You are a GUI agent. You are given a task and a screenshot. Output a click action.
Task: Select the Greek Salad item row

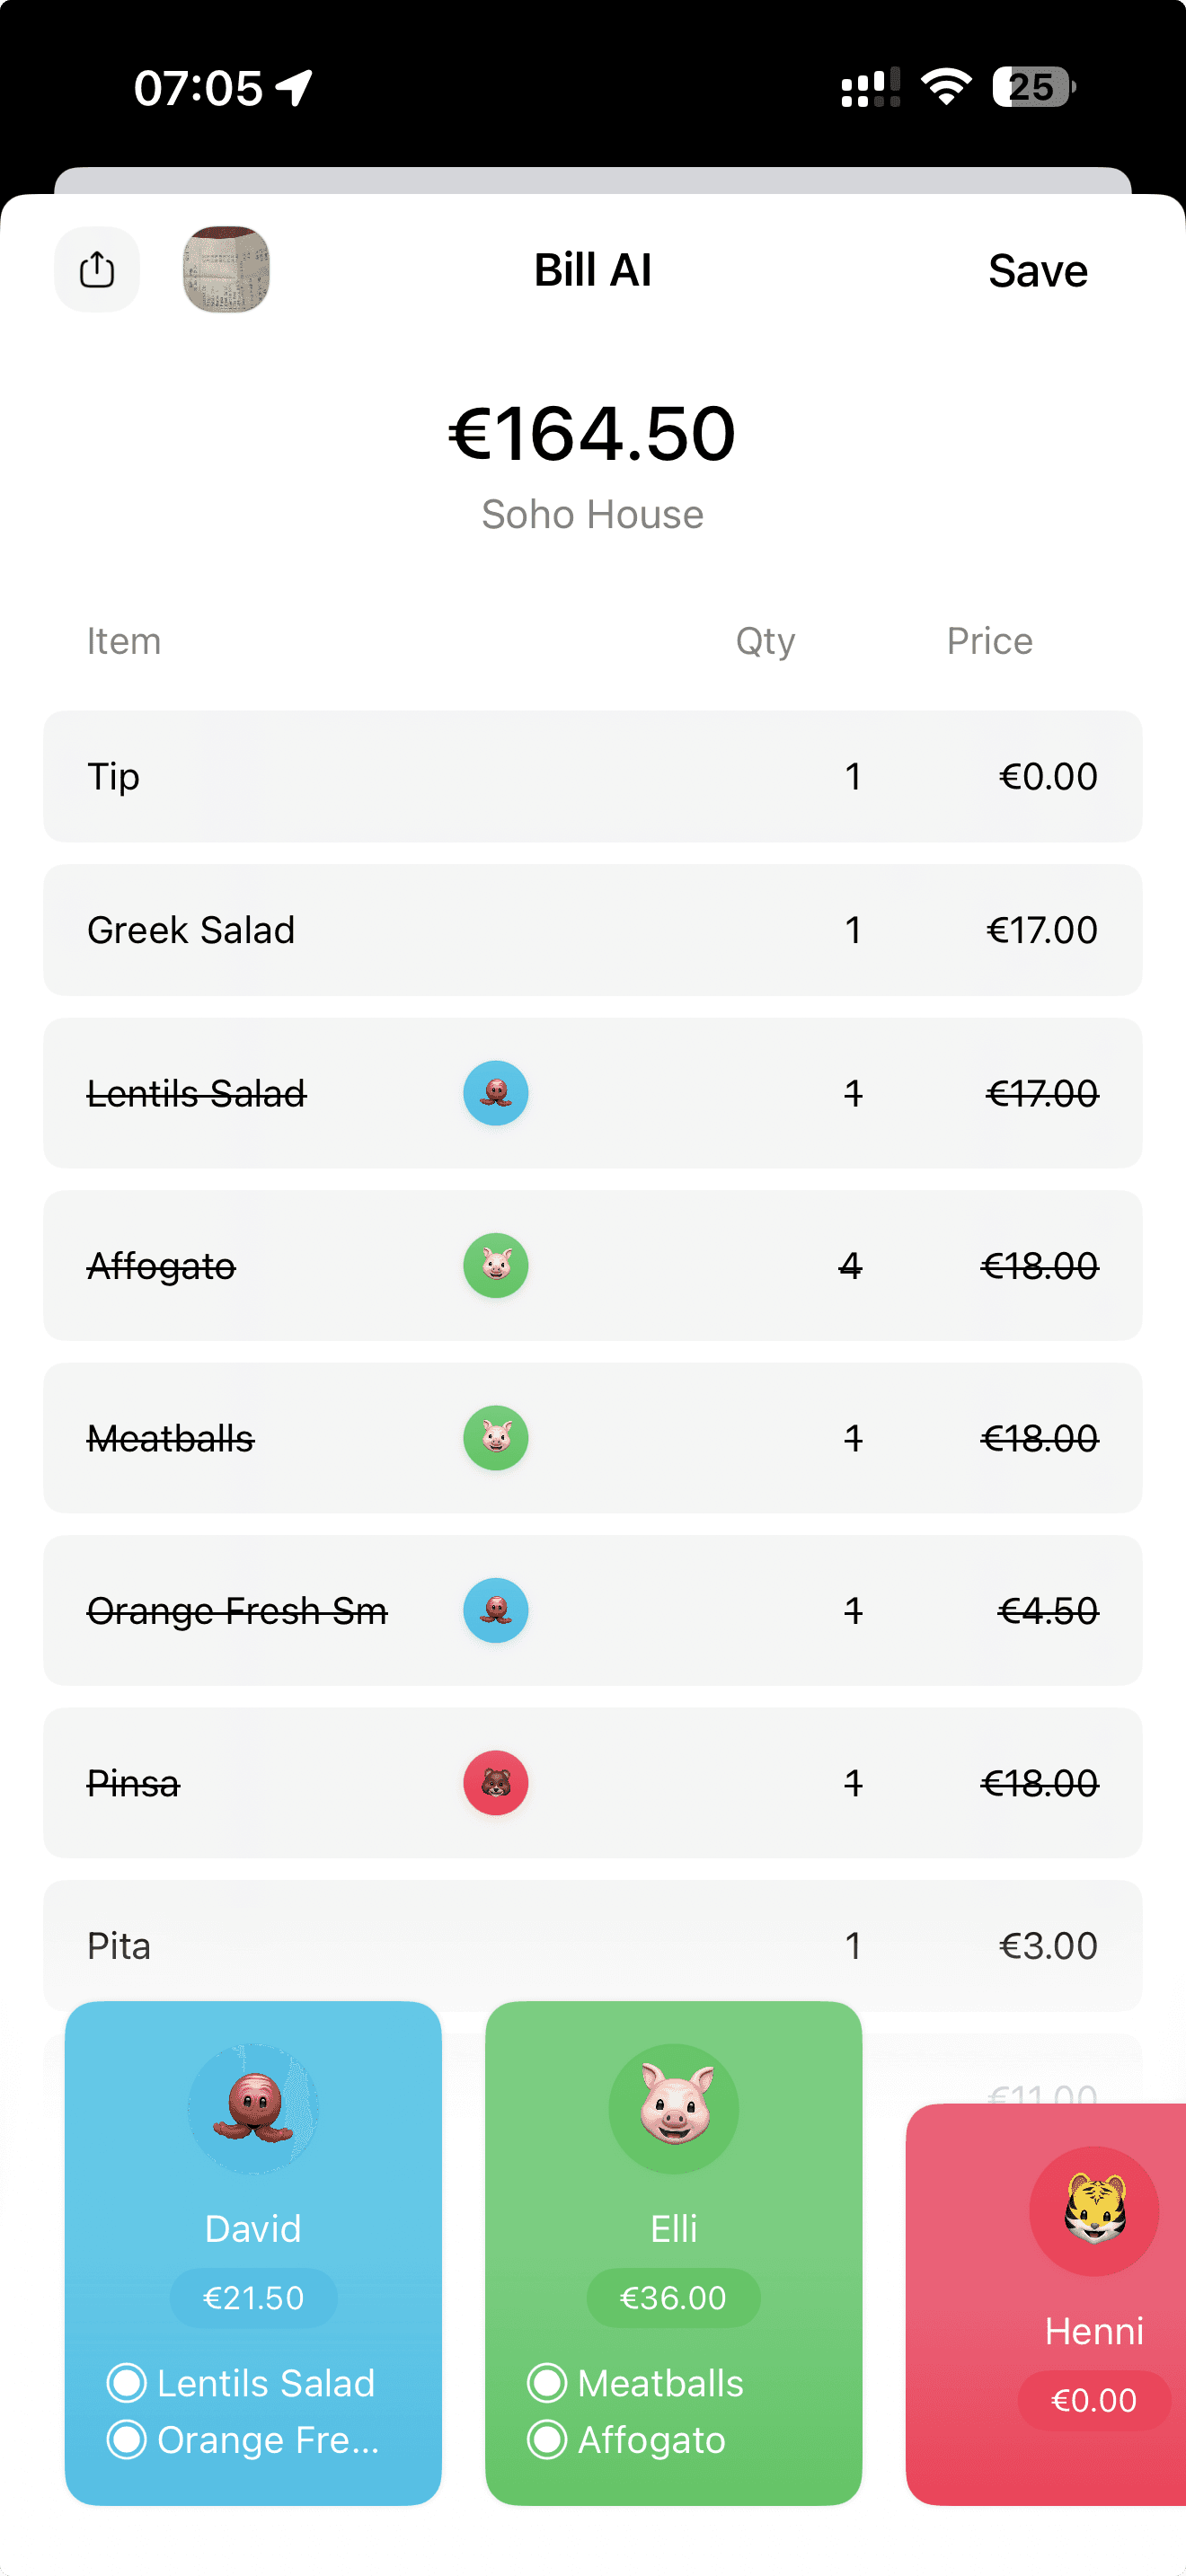coord(592,930)
